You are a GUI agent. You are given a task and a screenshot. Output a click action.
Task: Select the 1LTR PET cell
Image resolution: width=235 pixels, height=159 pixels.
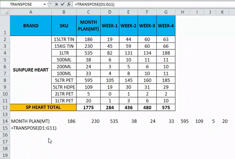pos(64,101)
